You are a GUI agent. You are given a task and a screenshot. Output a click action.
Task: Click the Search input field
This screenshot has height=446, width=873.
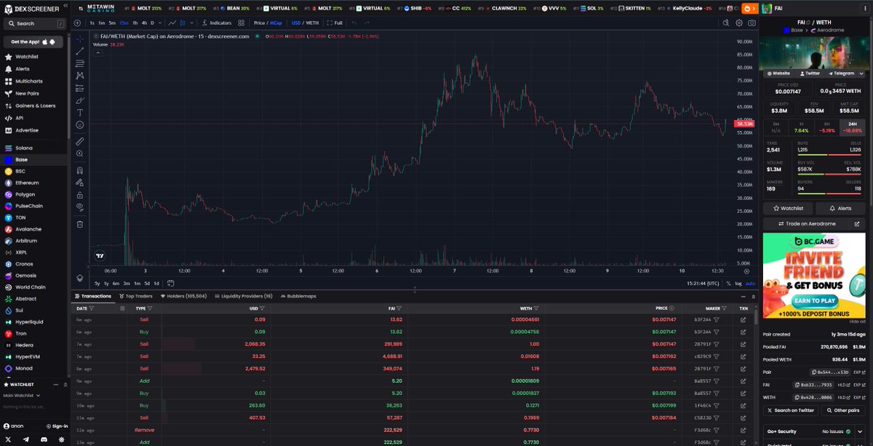click(x=35, y=23)
